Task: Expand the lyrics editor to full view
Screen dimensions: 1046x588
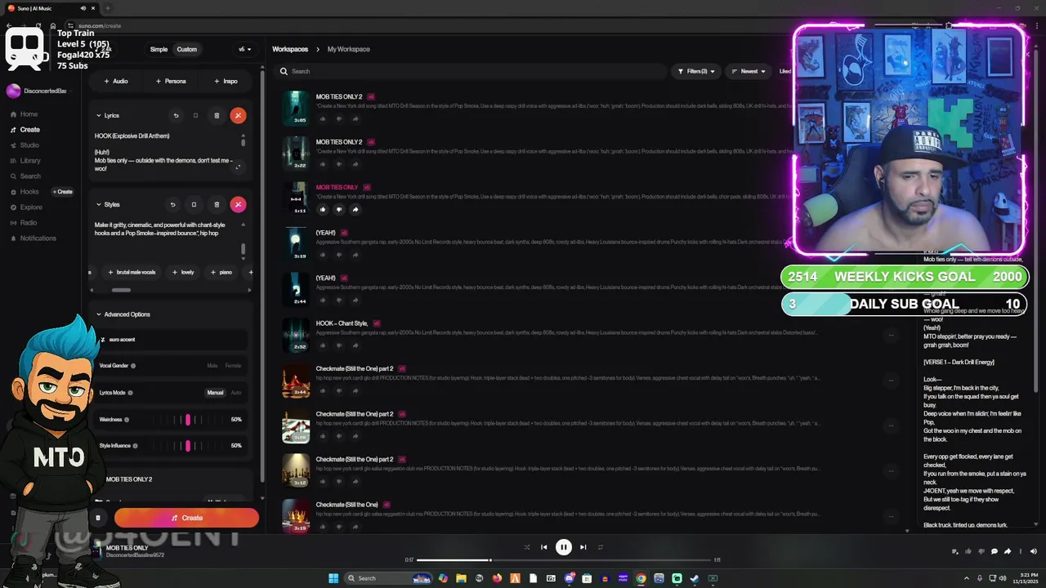Action: [238, 167]
